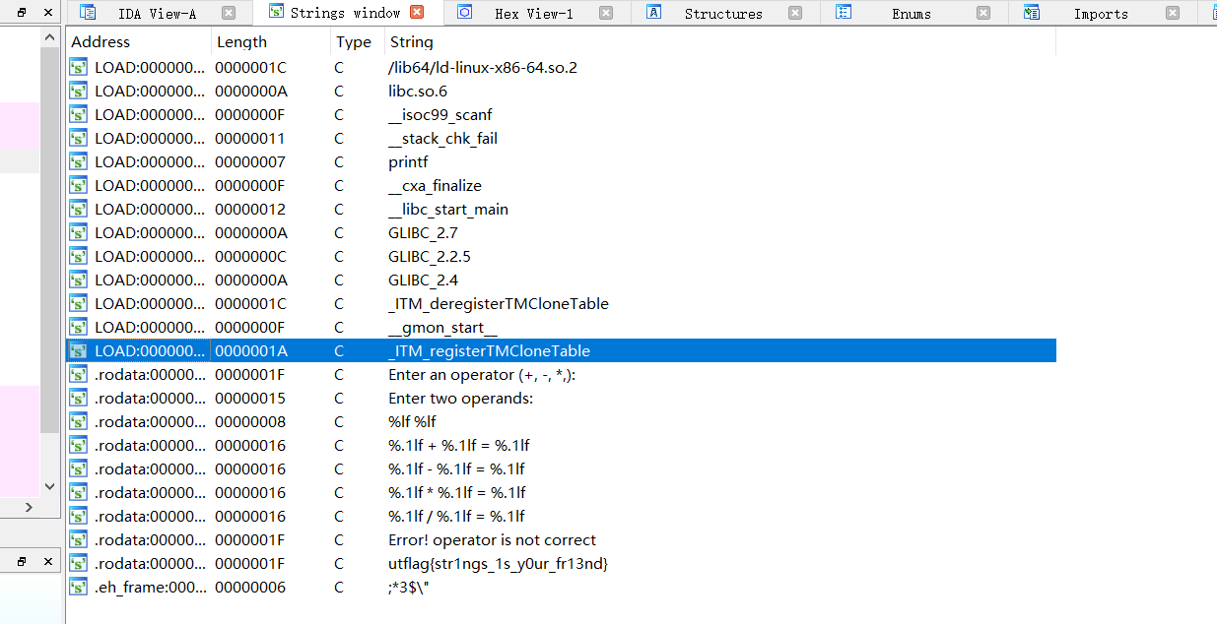Sort strings by Address column header
Screen dimensions: 1217x624
coord(101,42)
